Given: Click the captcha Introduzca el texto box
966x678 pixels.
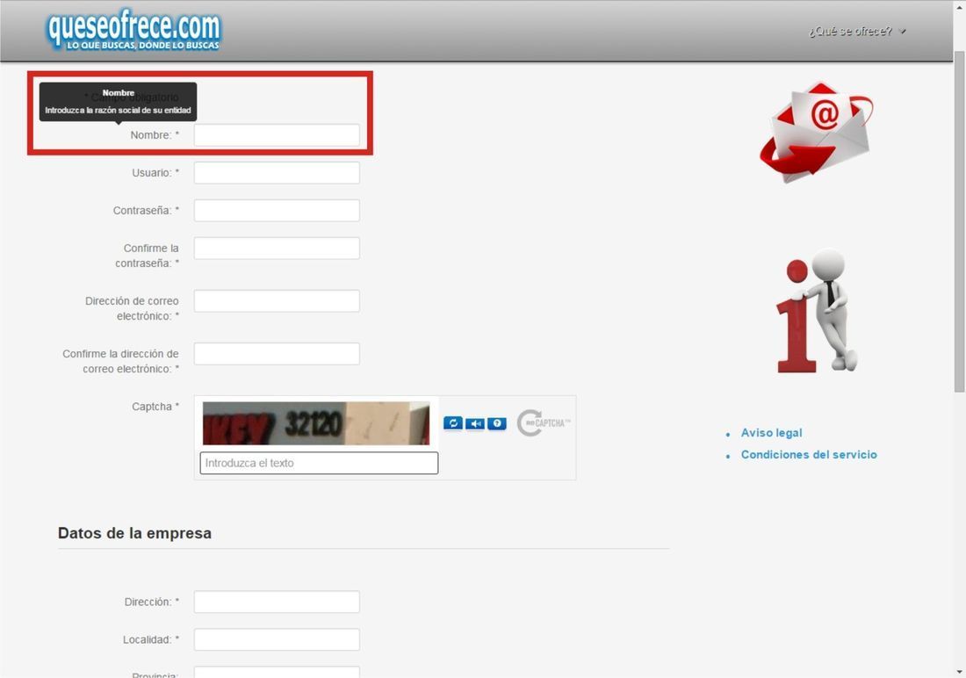Looking at the screenshot, I should (319, 463).
